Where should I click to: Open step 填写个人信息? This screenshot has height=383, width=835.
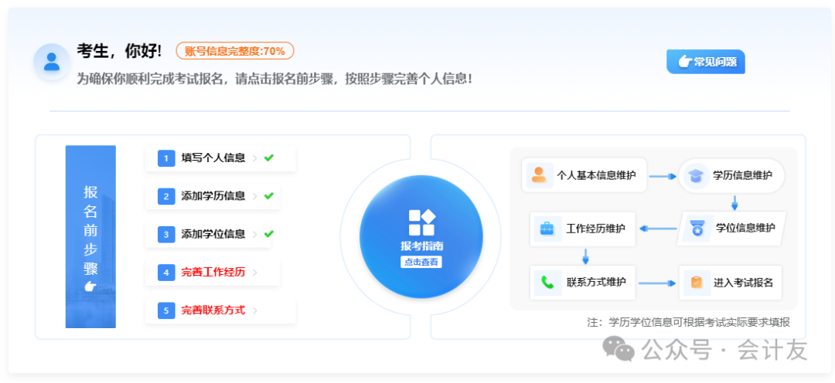point(220,158)
